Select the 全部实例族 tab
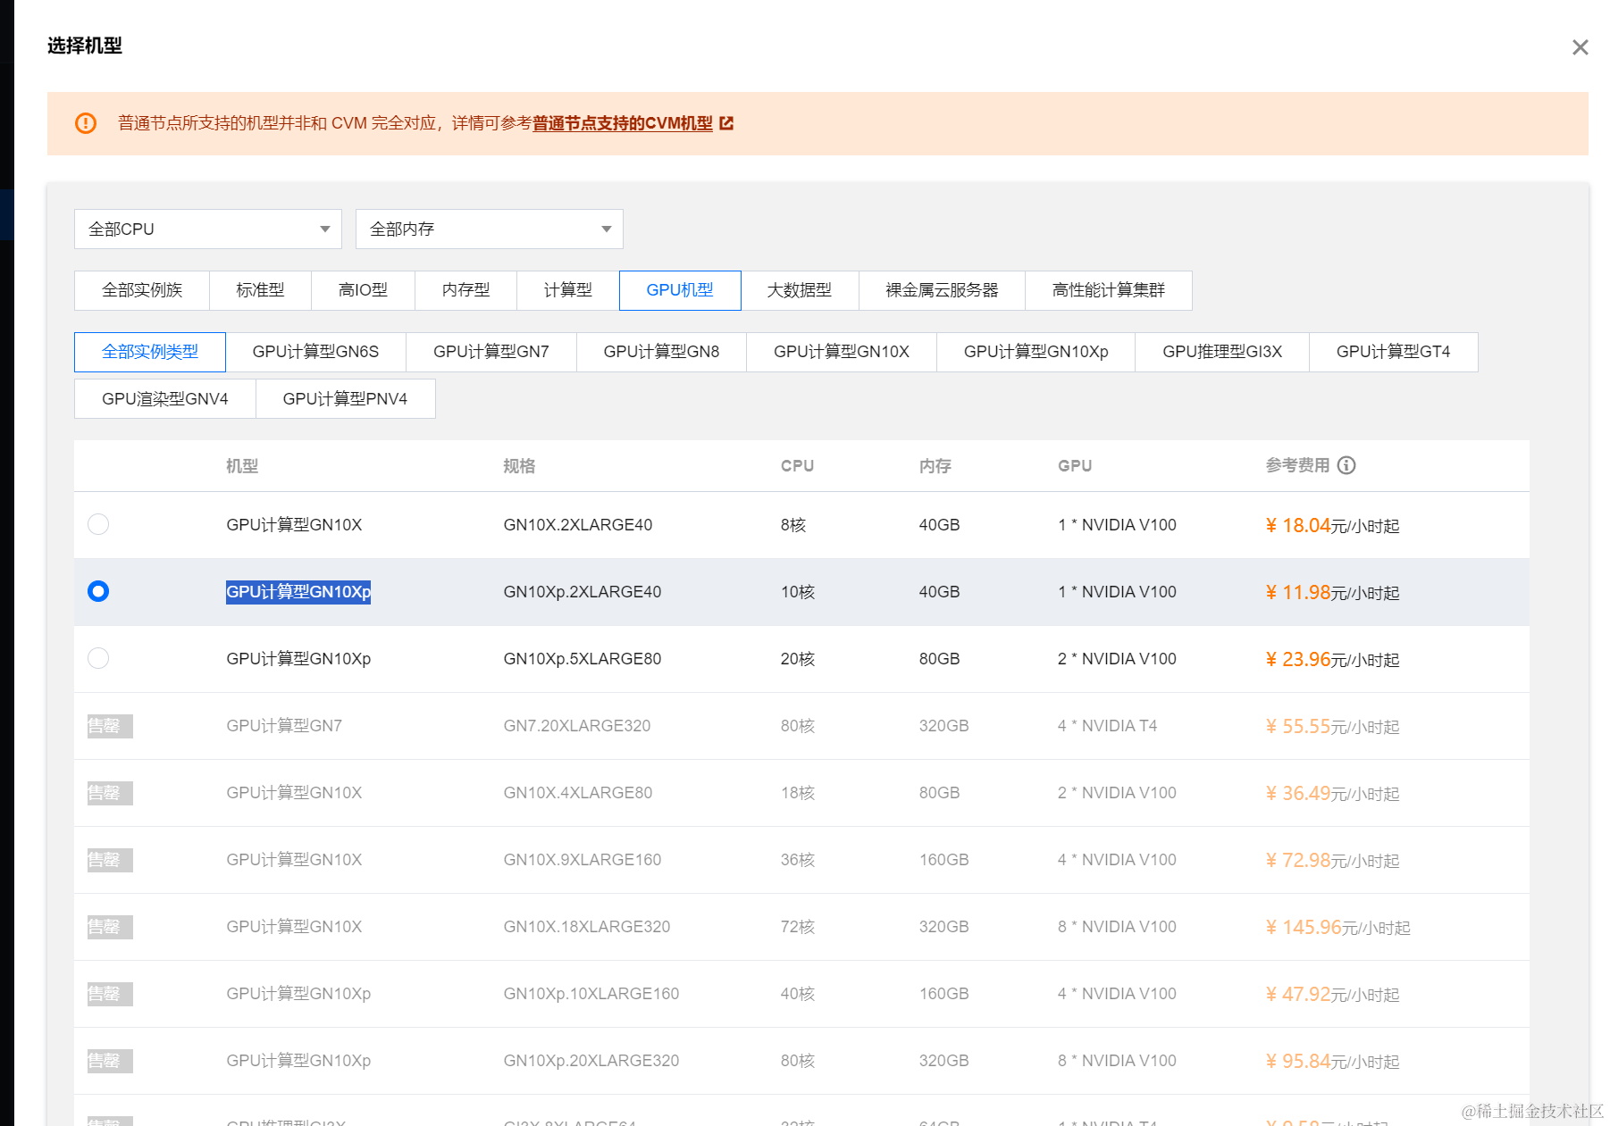Screen dimensions: 1610x1126 (142, 290)
